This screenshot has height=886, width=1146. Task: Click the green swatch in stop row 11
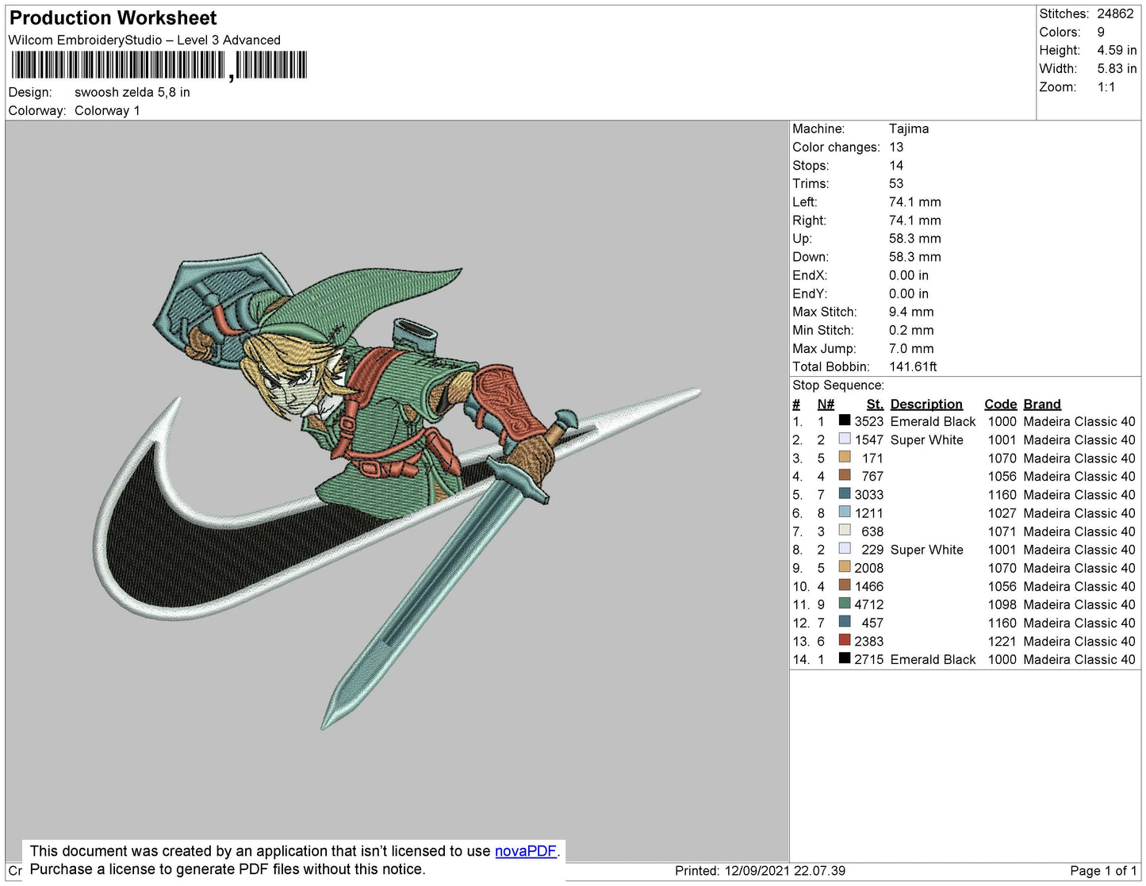(845, 604)
